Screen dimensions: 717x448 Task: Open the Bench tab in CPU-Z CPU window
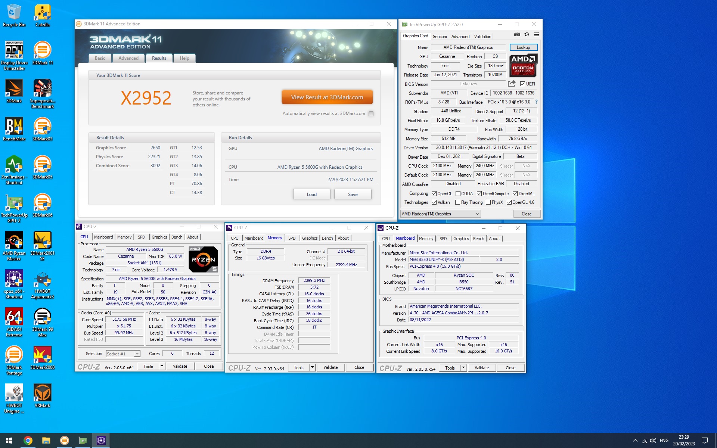click(177, 237)
